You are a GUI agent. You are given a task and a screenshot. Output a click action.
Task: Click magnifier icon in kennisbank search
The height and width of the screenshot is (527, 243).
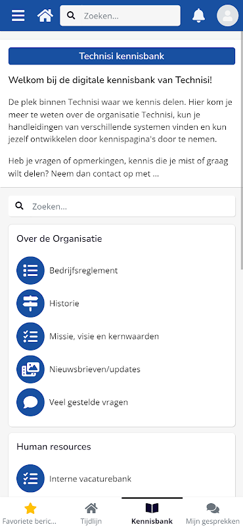[x=20, y=206]
